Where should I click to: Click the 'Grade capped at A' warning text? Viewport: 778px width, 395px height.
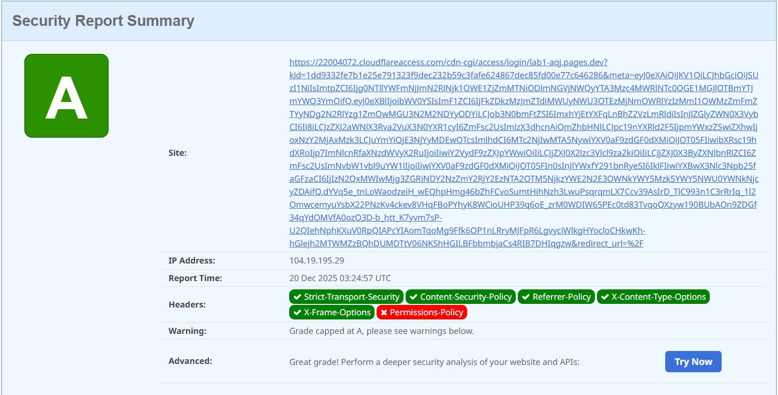381,331
